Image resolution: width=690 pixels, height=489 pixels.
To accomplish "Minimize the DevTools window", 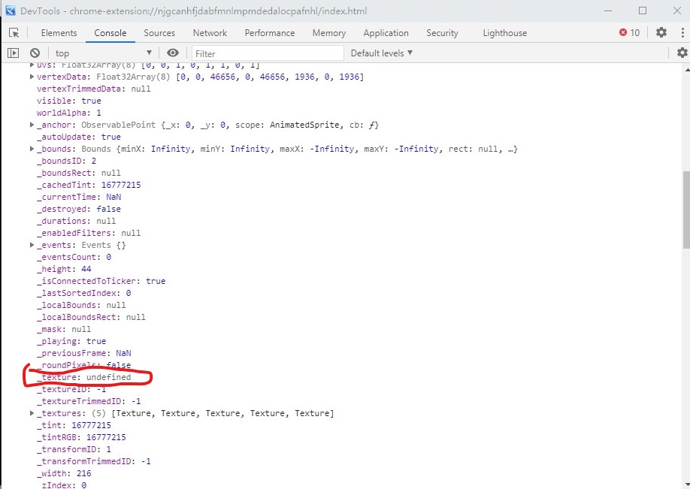I will 608,11.
